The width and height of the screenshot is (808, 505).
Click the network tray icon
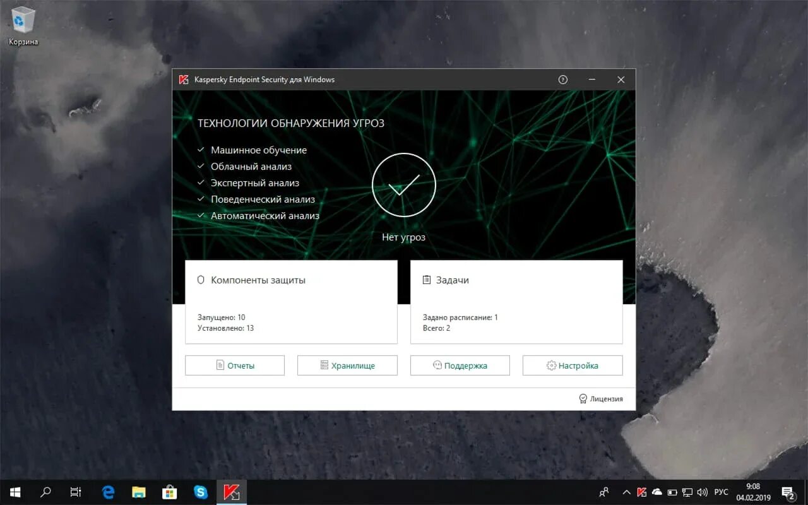tap(687, 492)
